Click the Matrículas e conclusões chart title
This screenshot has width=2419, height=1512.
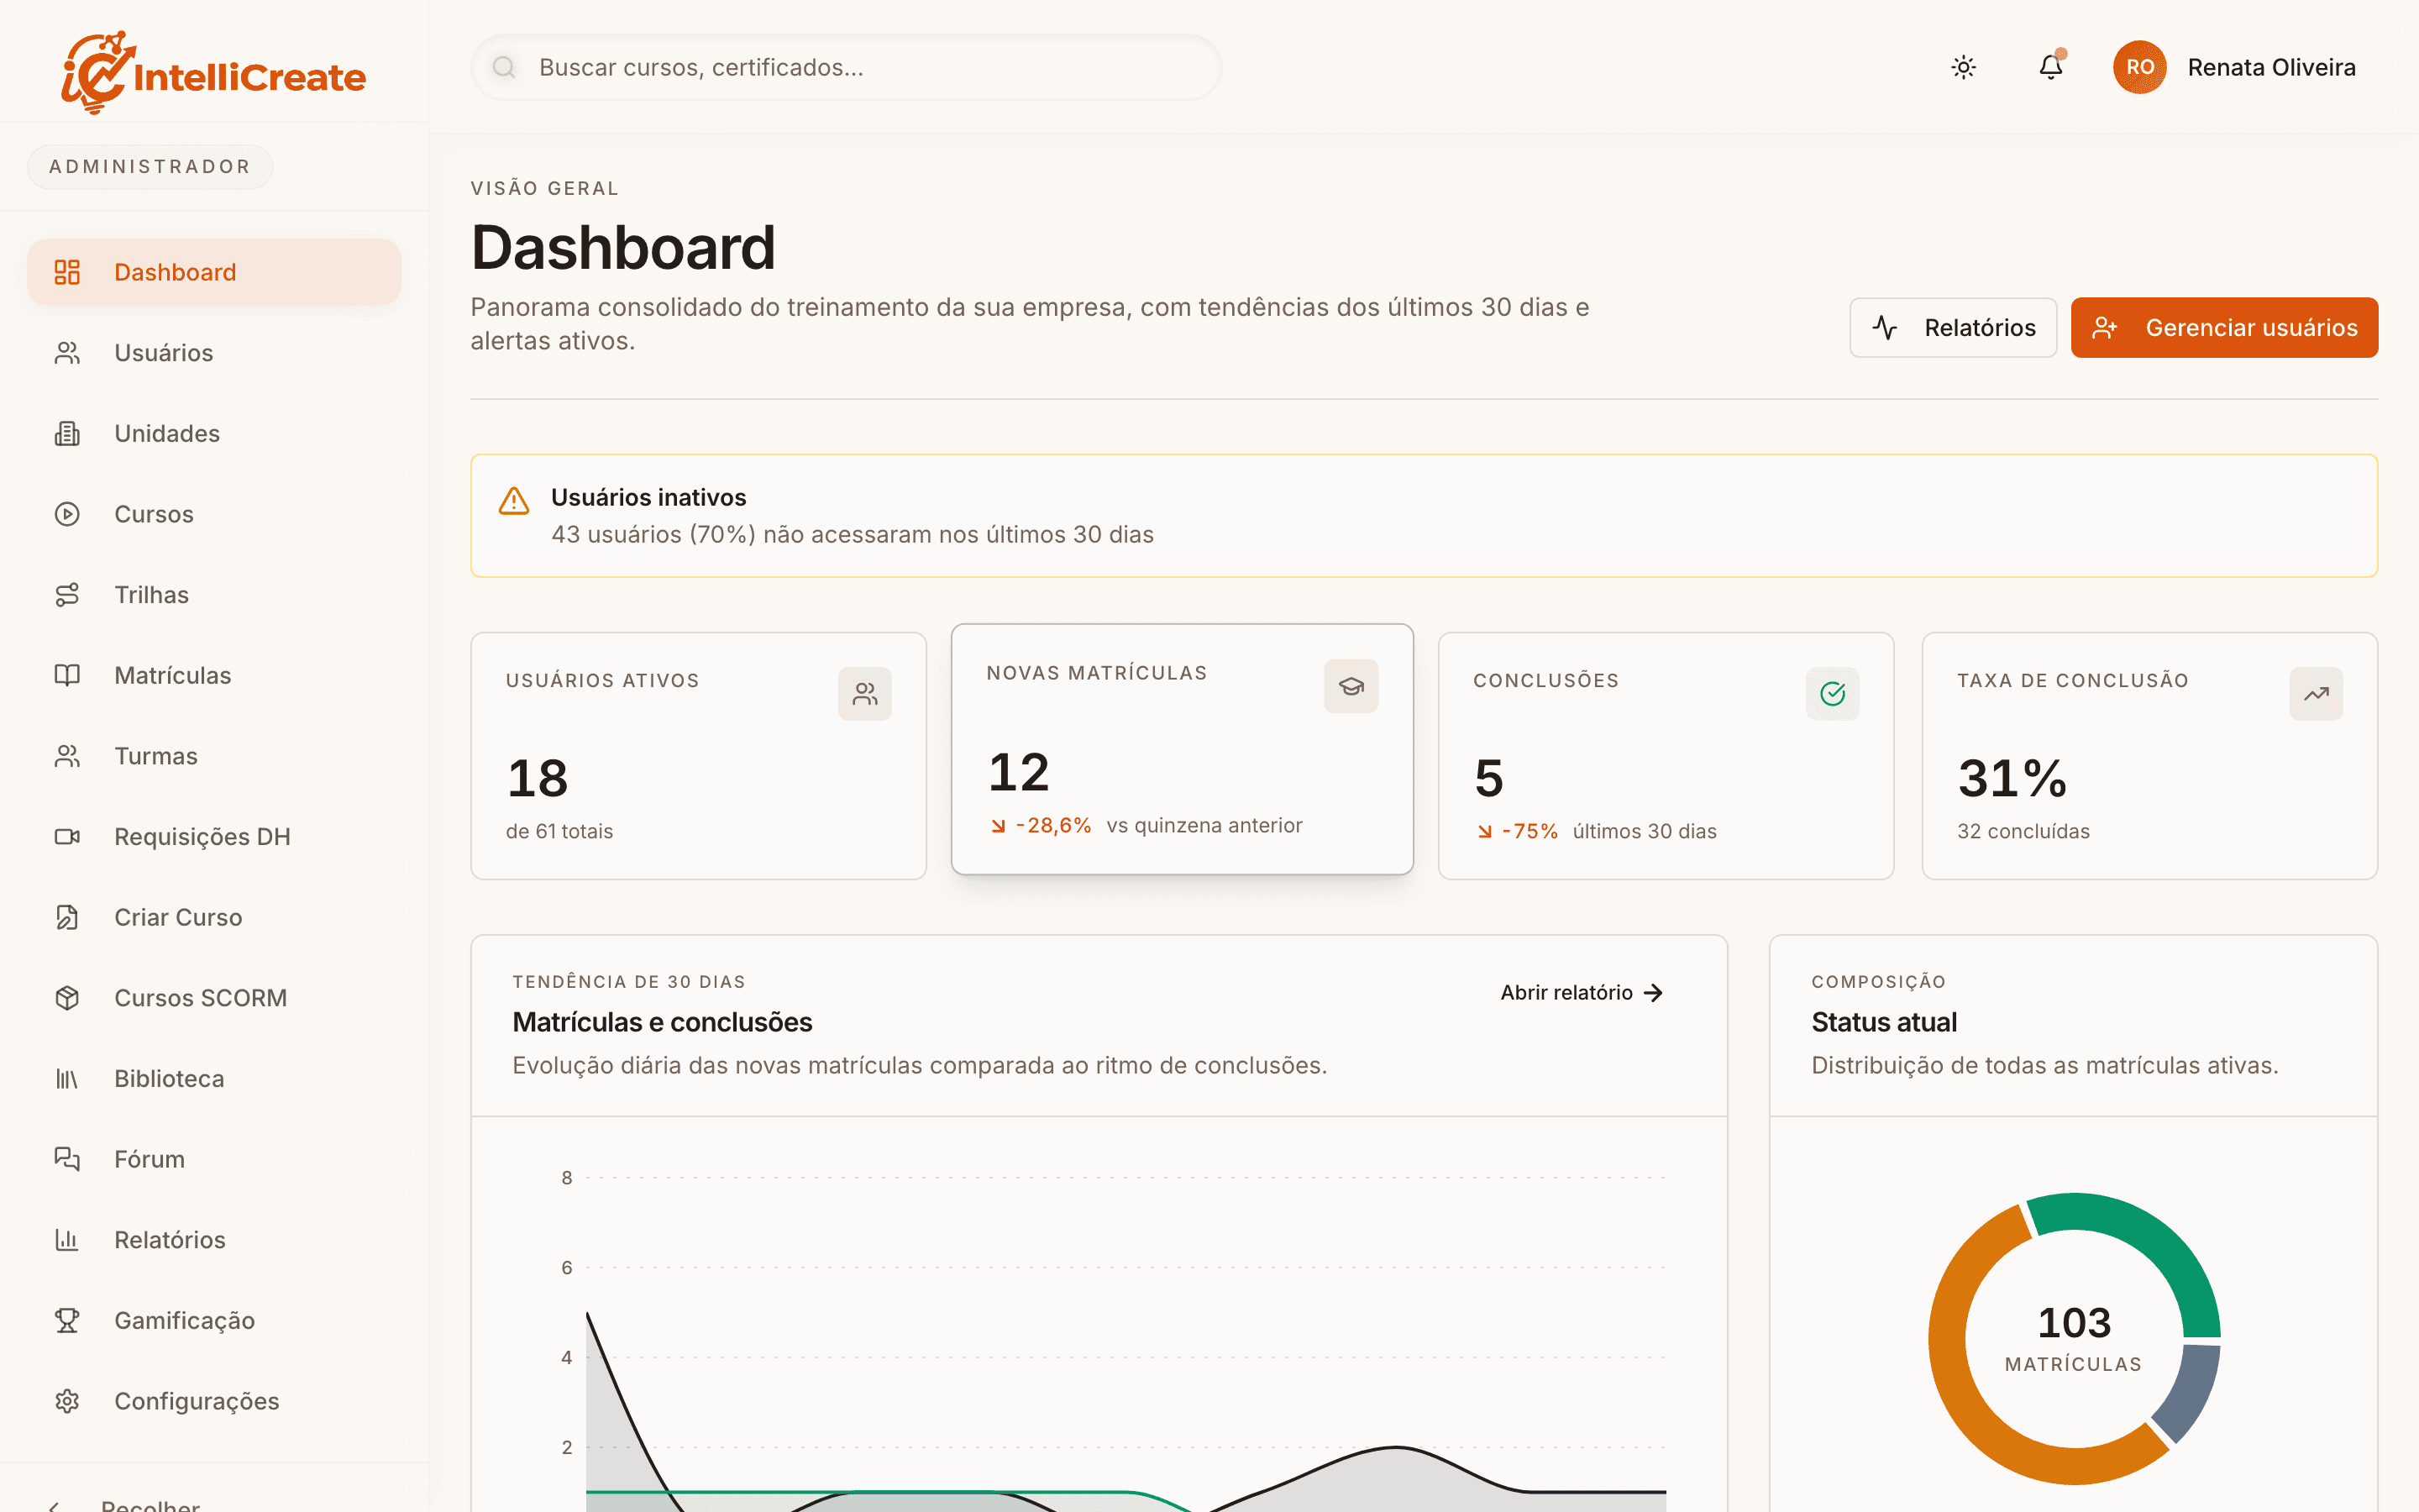tap(662, 1022)
